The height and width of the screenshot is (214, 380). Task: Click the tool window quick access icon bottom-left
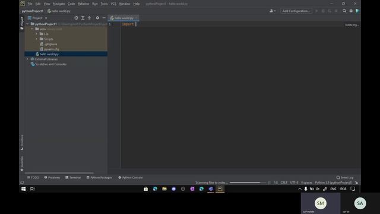click(x=22, y=182)
